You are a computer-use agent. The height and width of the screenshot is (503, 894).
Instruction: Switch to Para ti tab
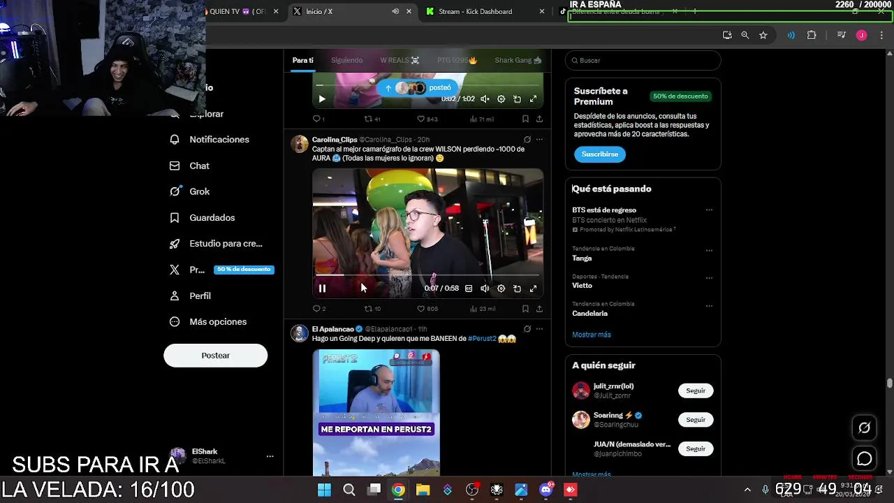(x=302, y=60)
